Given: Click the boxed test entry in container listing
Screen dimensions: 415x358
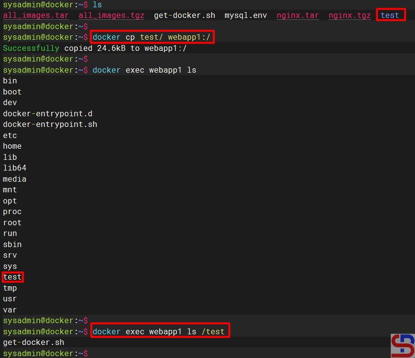Looking at the screenshot, I should click(12, 277).
